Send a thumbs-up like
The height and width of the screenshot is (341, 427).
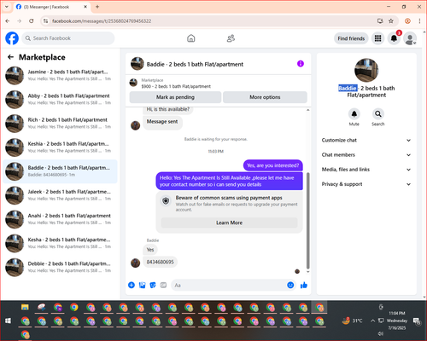(304, 285)
